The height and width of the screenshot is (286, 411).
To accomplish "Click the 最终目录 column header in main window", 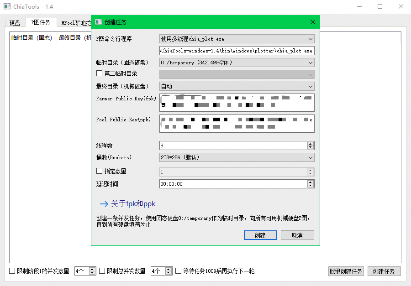I will (x=74, y=38).
